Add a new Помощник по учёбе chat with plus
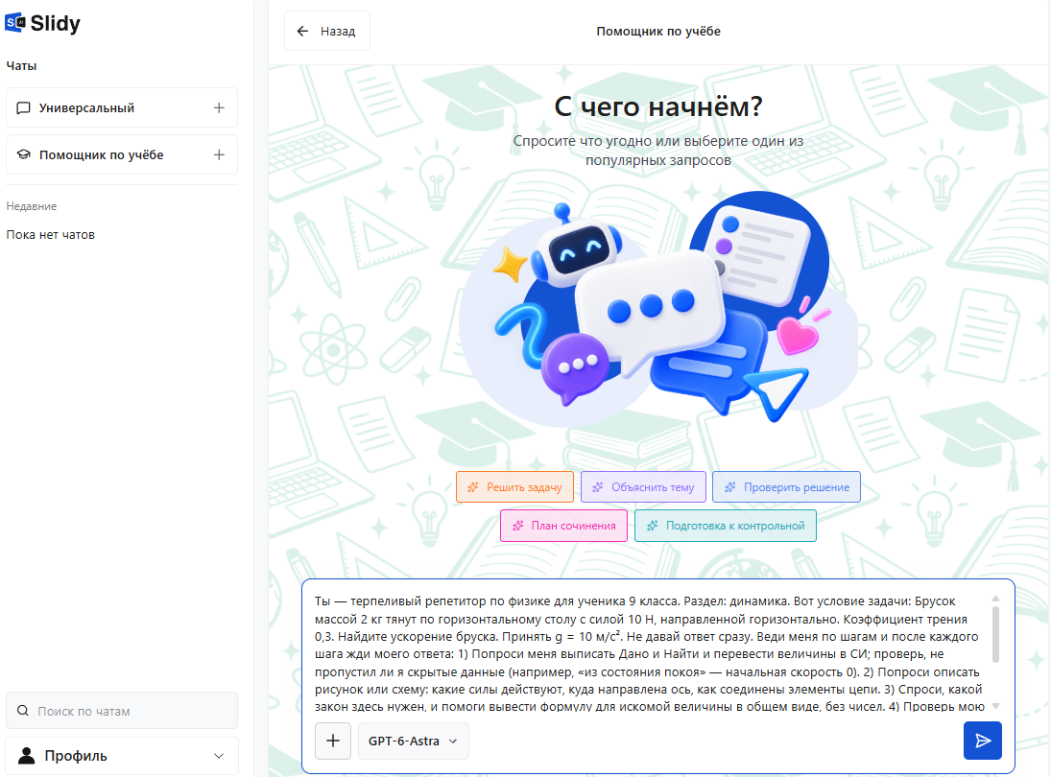This screenshot has height=777, width=1051. [219, 154]
